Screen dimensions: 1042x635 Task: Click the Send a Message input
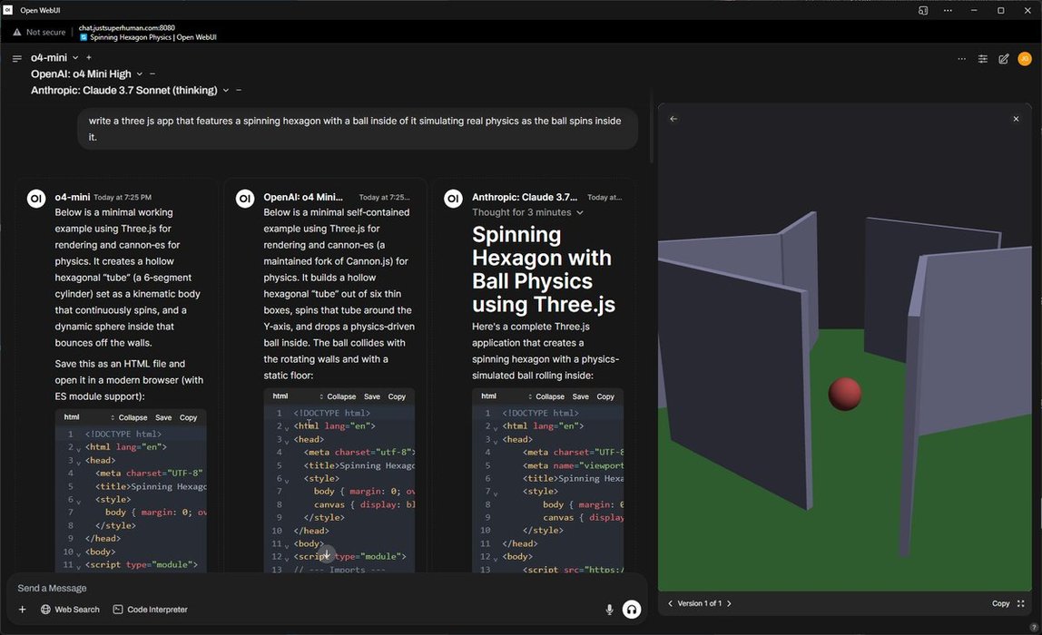326,588
